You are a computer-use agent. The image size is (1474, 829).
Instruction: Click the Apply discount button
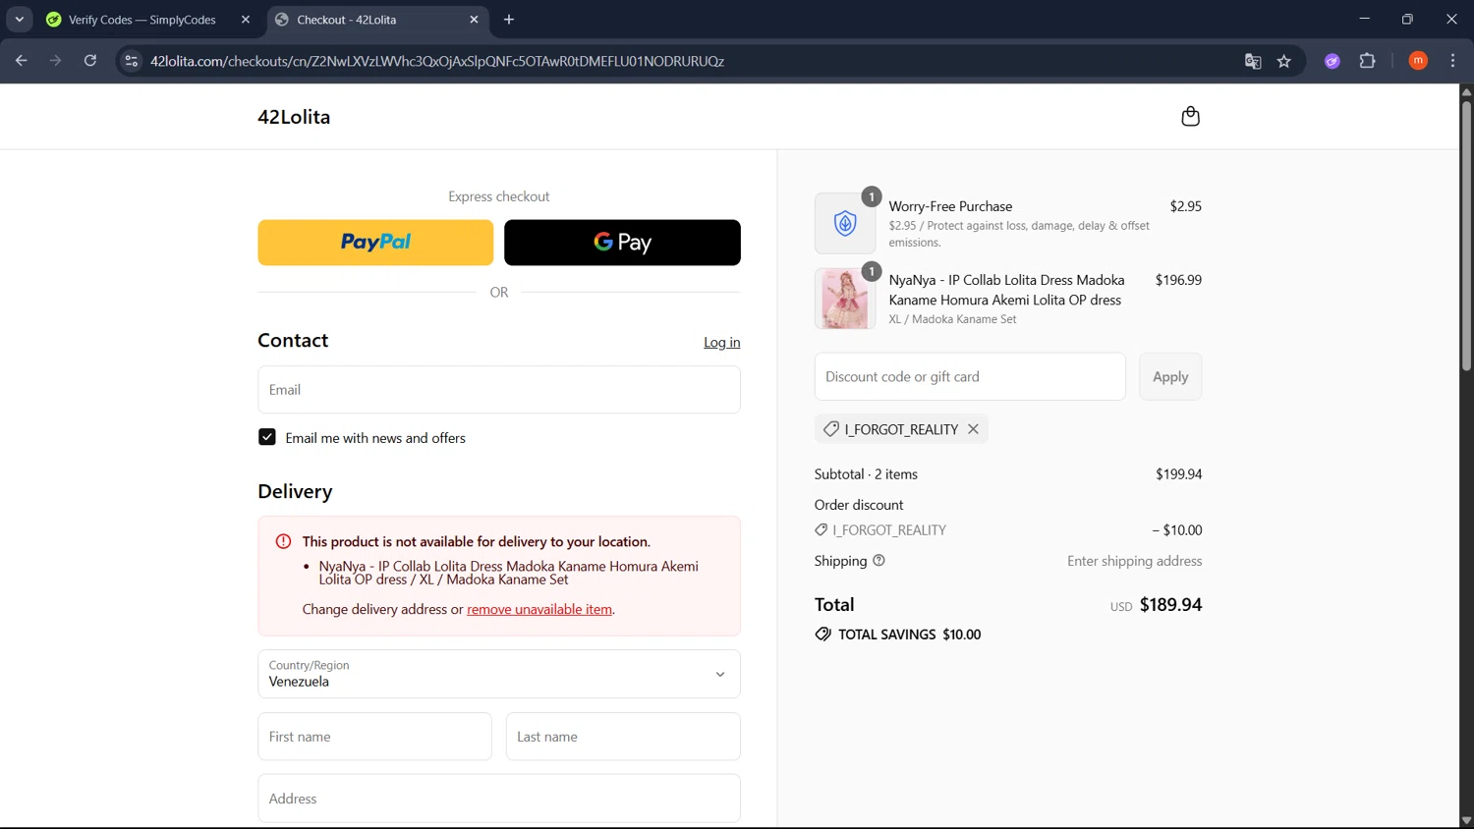pos(1170,376)
